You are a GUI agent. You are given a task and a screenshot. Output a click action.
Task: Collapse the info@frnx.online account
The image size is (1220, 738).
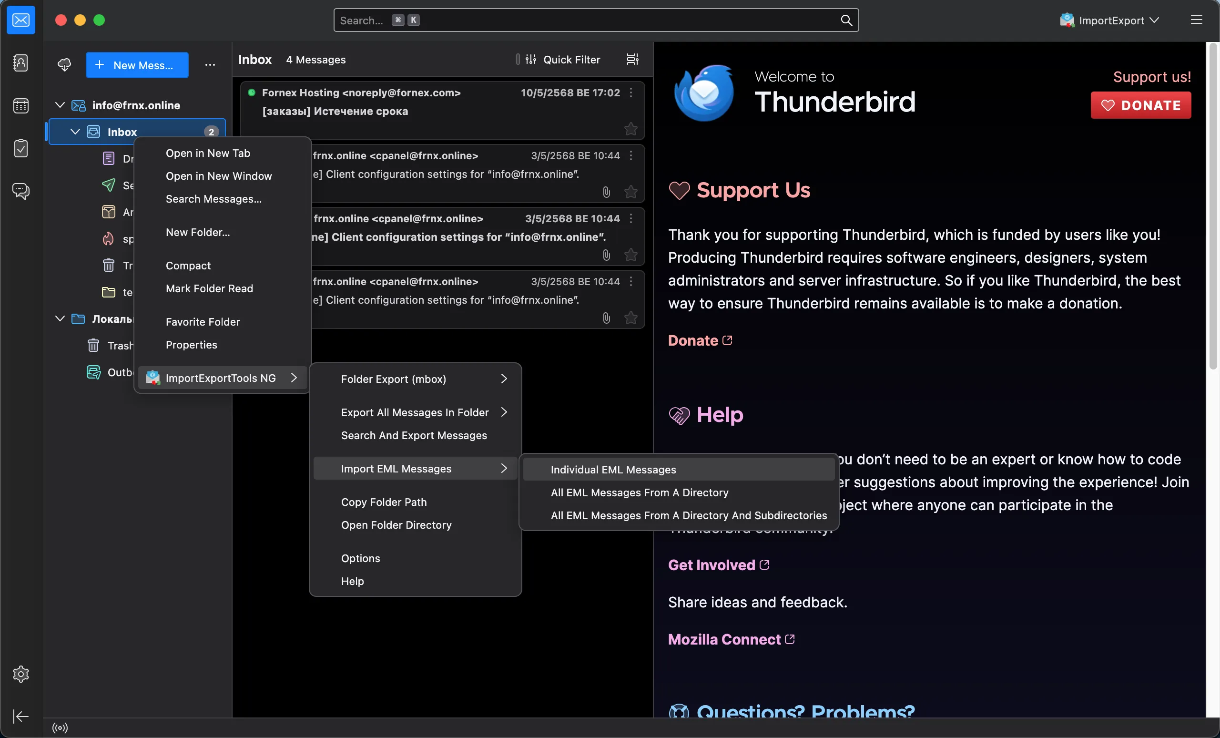pyautogui.click(x=60, y=105)
